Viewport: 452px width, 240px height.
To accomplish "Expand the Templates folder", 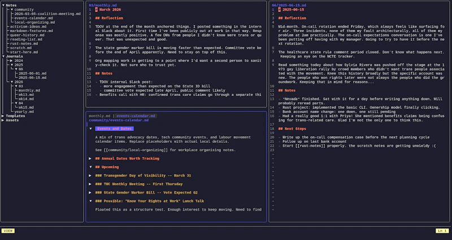I will click(3, 116).
